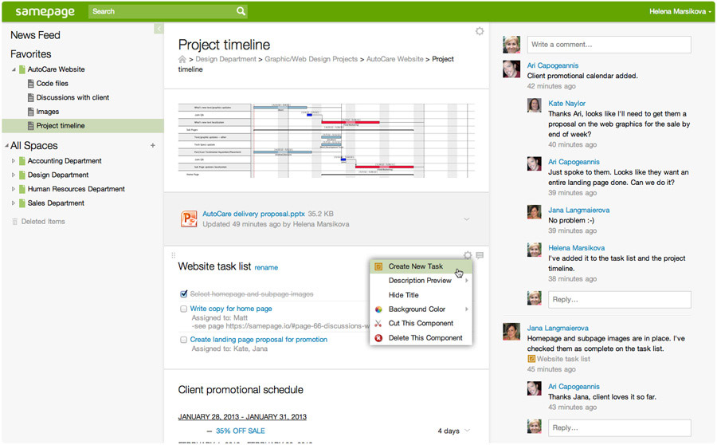The height and width of the screenshot is (445, 717).
Task: Open the task list comment bubble icon
Action: 480,255
